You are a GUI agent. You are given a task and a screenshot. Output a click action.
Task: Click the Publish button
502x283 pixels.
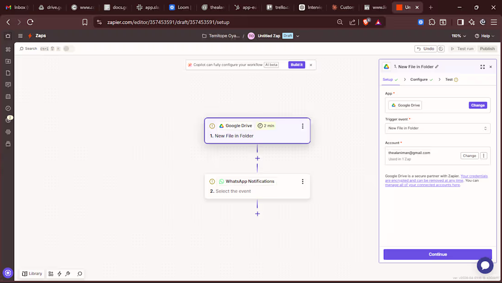[x=487, y=49]
